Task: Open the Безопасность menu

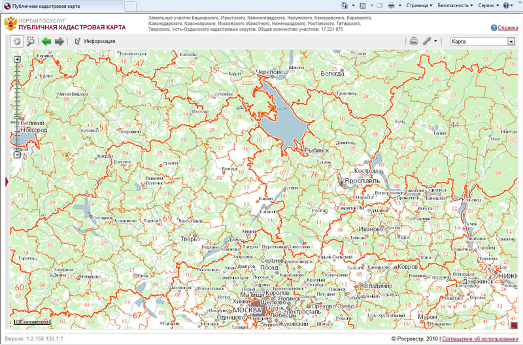Action: pyautogui.click(x=455, y=5)
